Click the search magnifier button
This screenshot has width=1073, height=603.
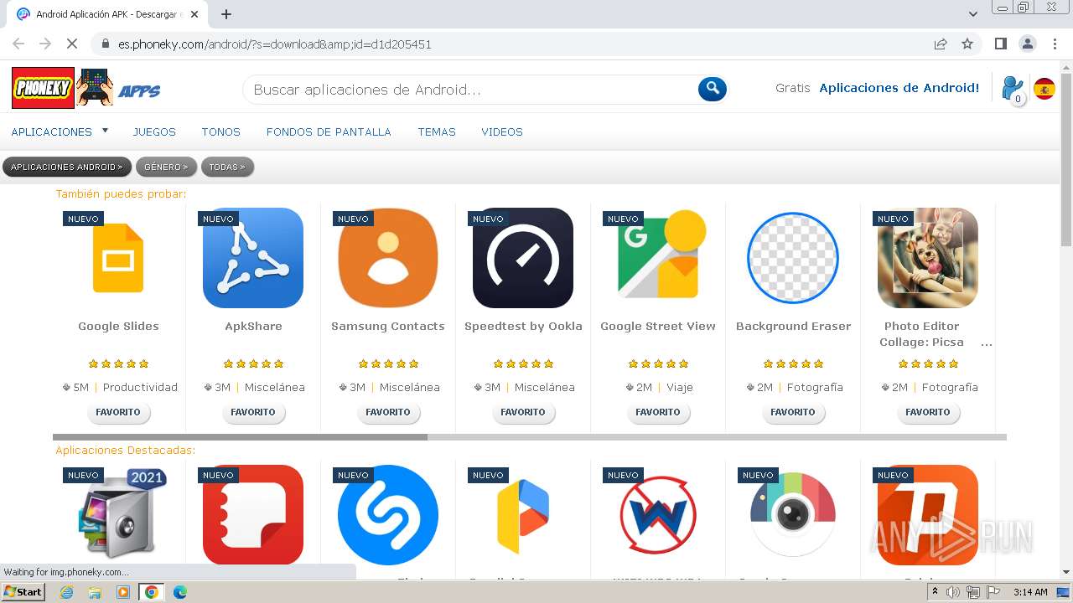click(x=713, y=89)
